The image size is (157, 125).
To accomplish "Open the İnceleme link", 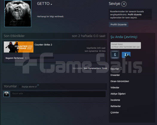I will [x=115, y=100].
